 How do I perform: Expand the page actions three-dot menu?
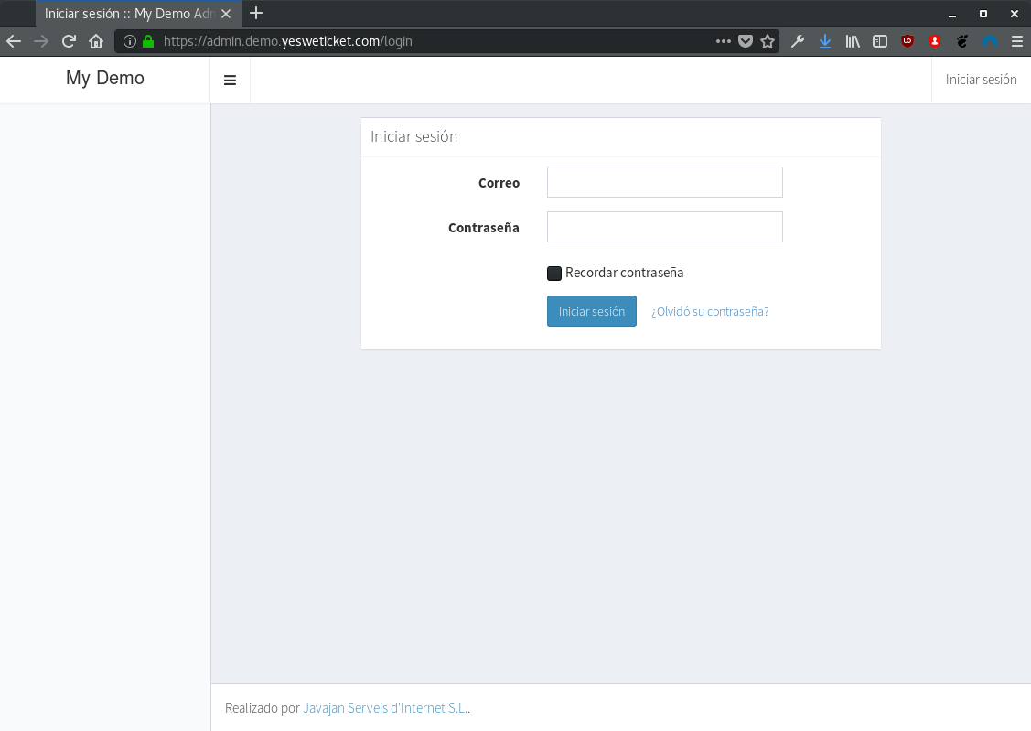(723, 41)
